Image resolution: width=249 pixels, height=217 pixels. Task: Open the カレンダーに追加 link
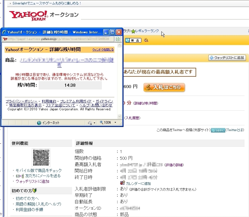138,184
